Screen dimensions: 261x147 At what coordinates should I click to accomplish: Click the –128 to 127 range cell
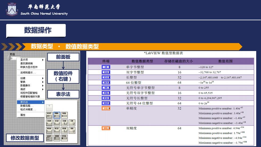[x=206, y=67]
